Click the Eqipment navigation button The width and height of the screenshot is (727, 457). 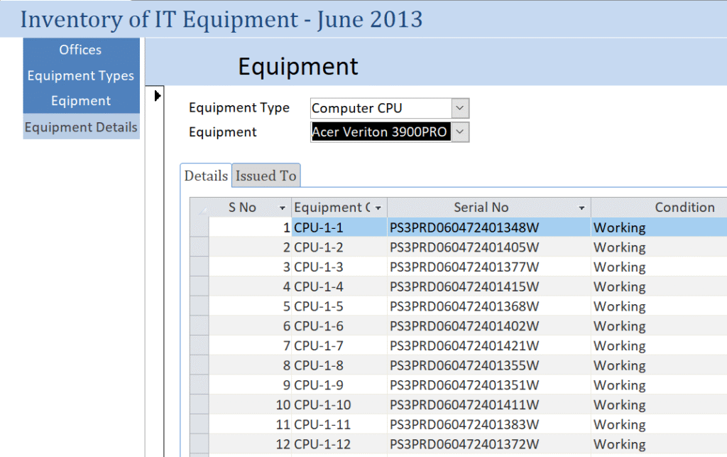pos(80,101)
